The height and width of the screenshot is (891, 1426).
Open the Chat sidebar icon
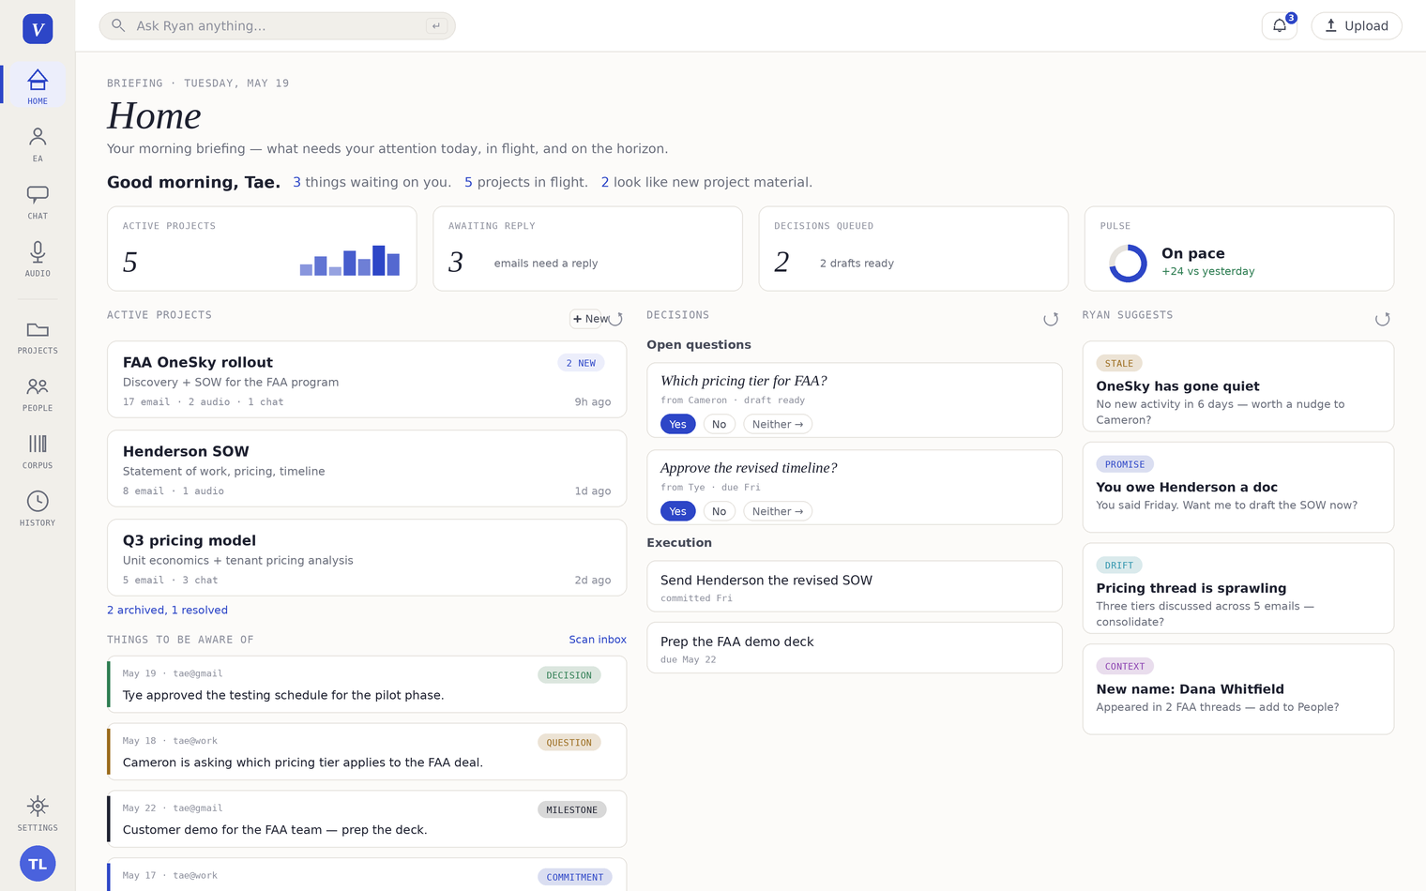point(38,202)
